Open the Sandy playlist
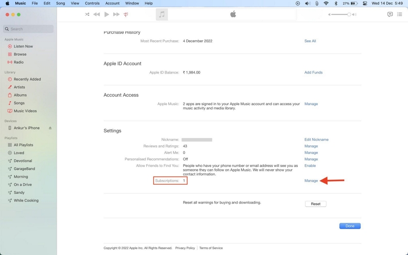This screenshot has width=408, height=255. pyautogui.click(x=19, y=193)
